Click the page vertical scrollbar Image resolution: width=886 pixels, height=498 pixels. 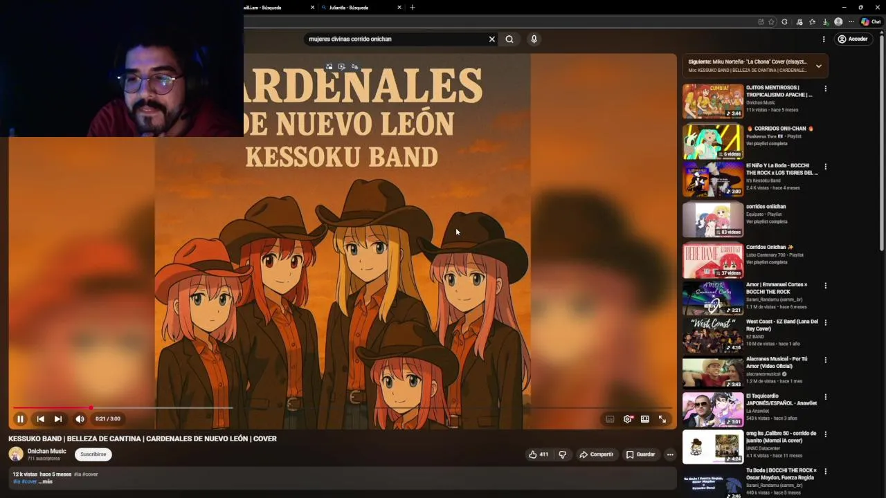[882, 142]
